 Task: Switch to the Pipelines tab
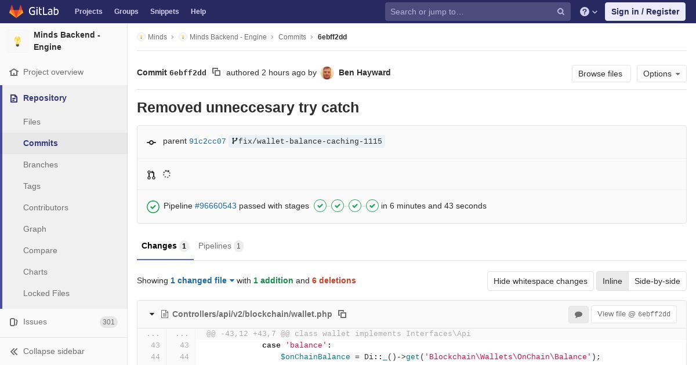pyautogui.click(x=220, y=246)
